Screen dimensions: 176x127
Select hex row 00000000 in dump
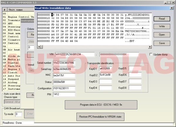(93, 15)
